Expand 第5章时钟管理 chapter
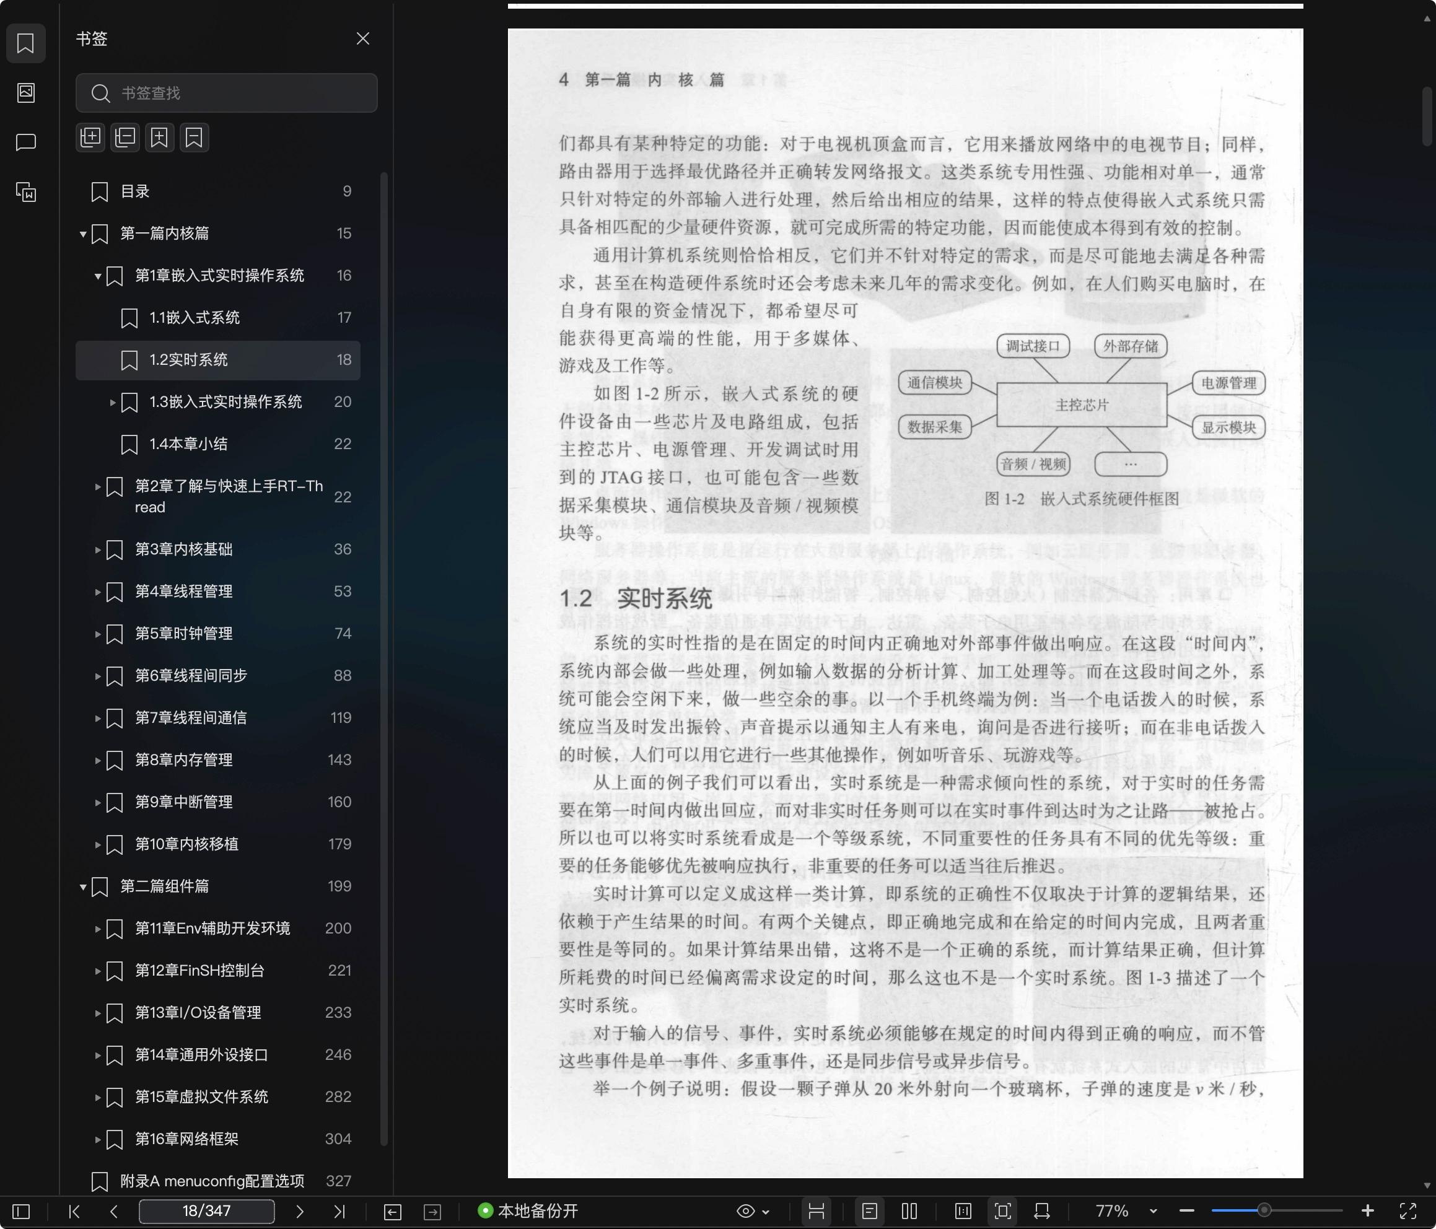 (97, 634)
